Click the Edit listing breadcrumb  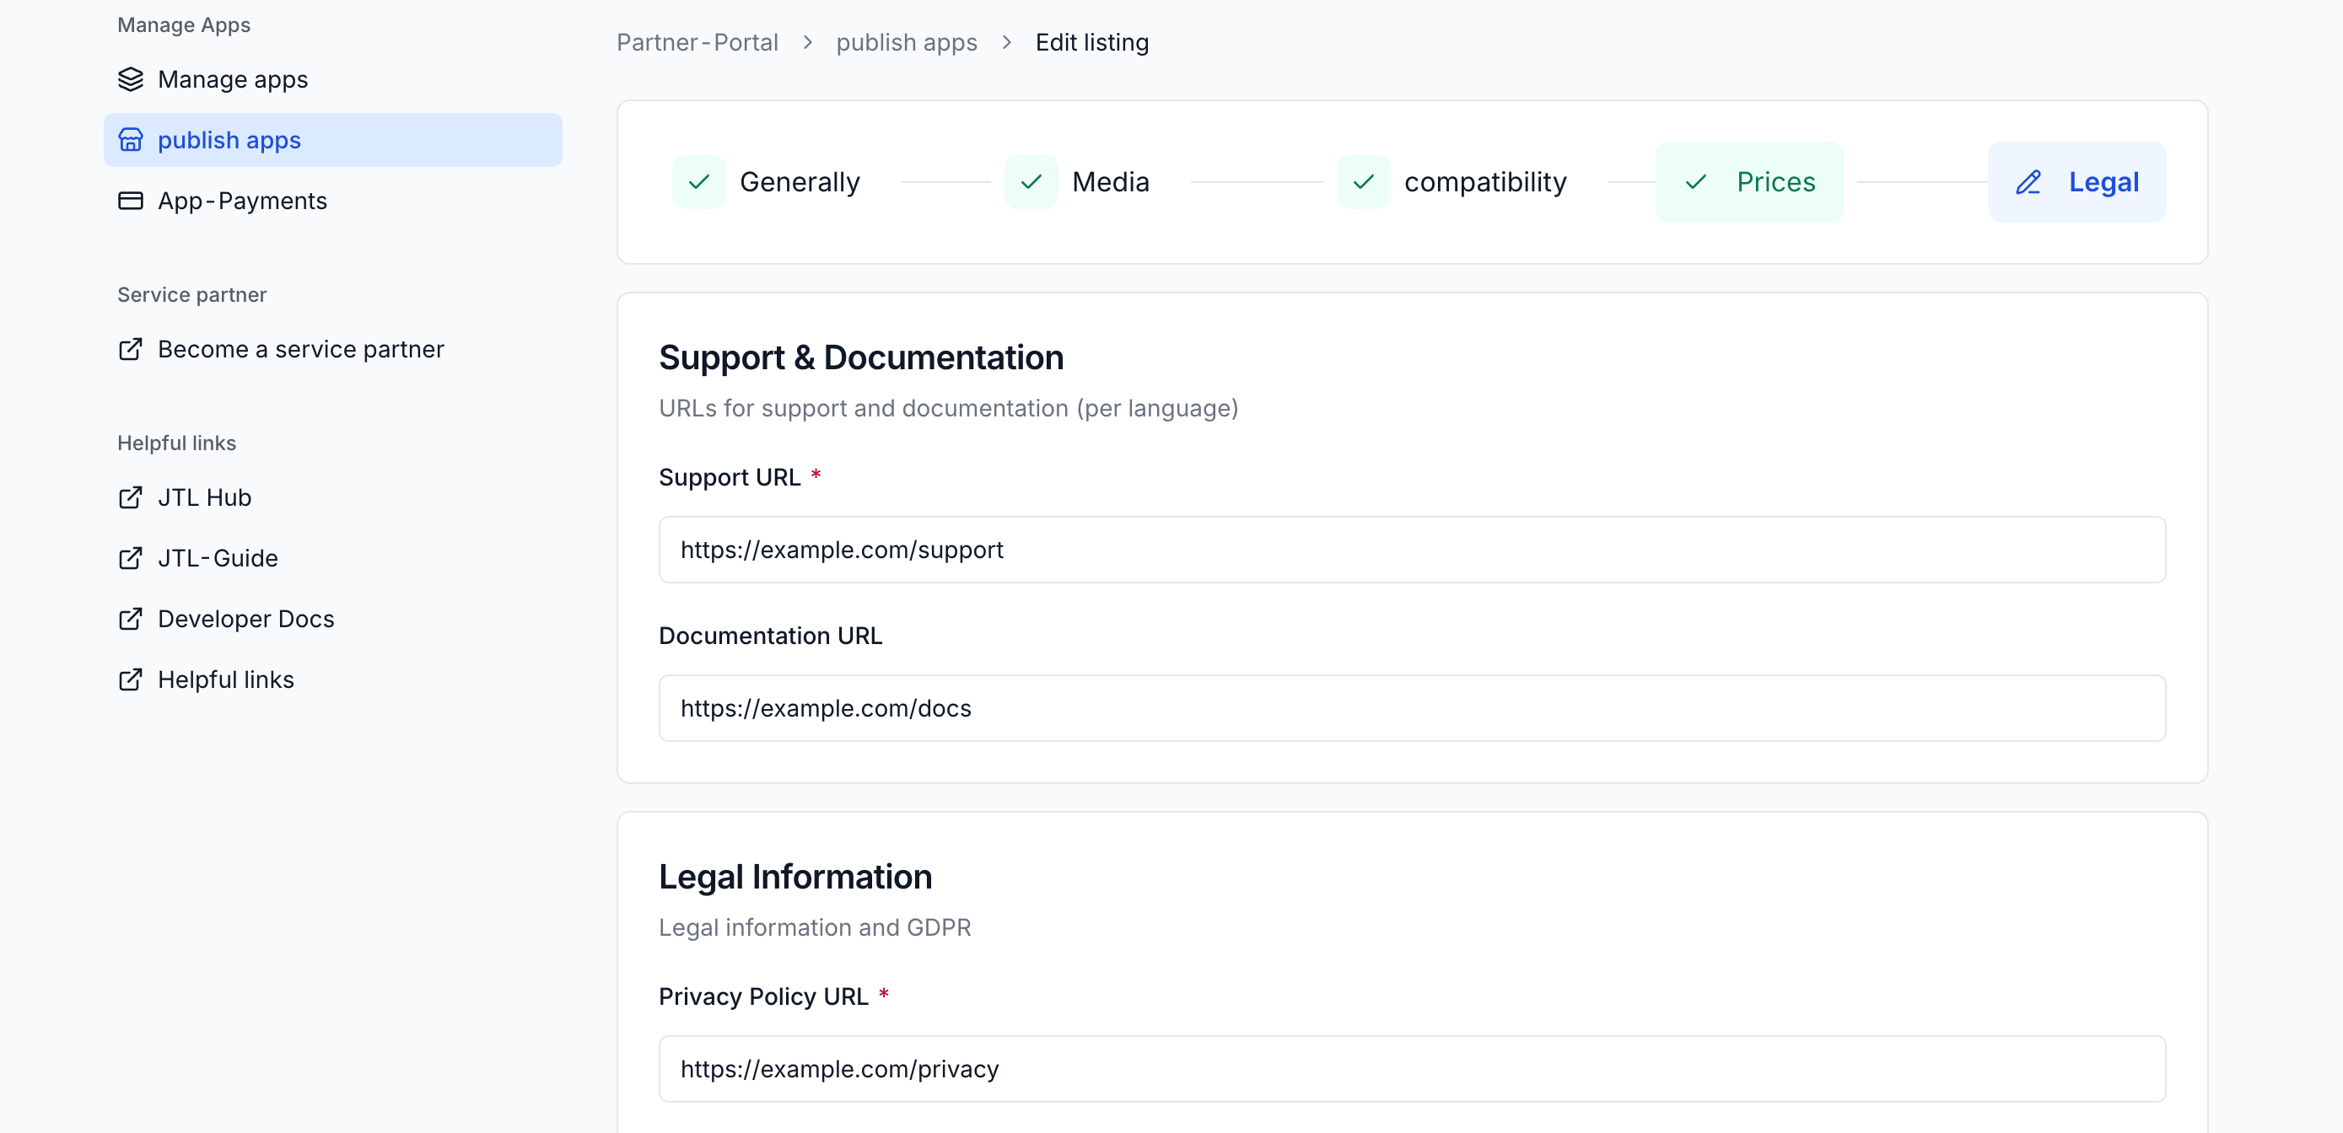pos(1091,43)
